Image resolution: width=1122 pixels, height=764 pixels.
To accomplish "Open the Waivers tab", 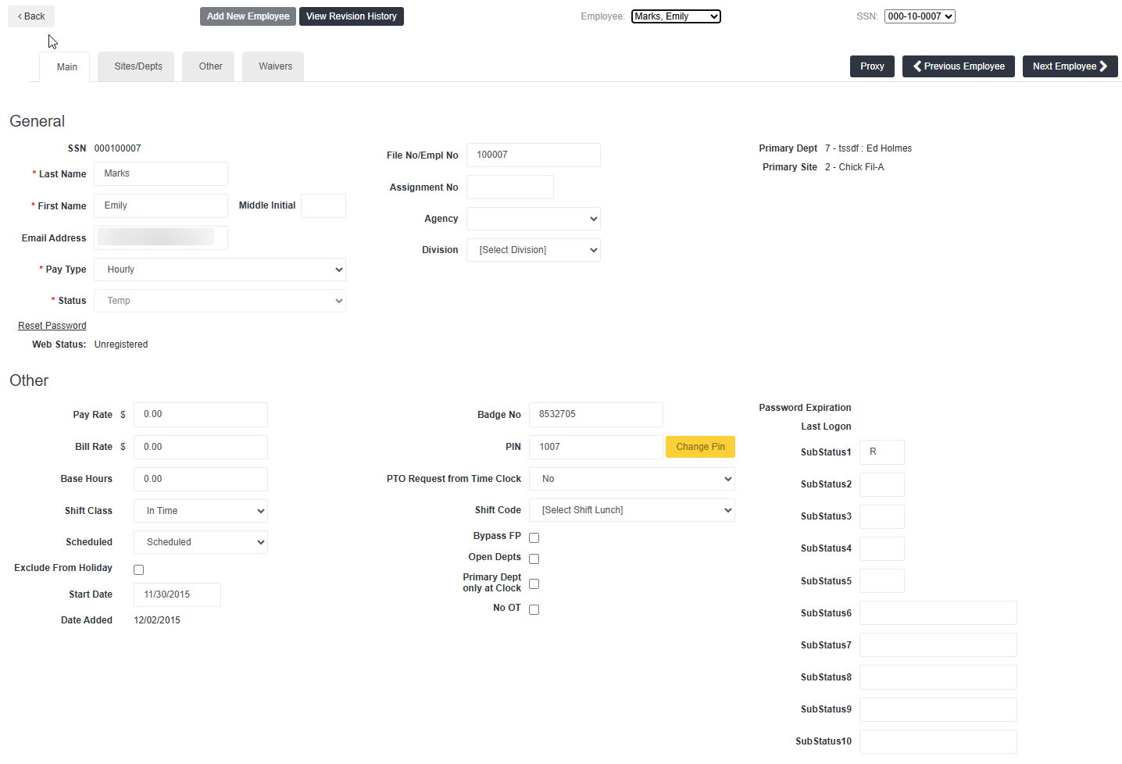I will point(275,66).
